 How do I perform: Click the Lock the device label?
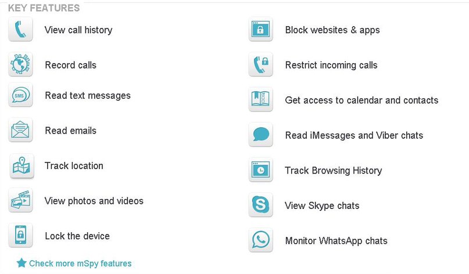(x=77, y=236)
